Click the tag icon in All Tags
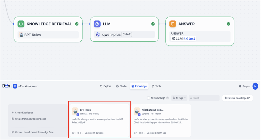The image size is (261, 140). tap(174, 98)
